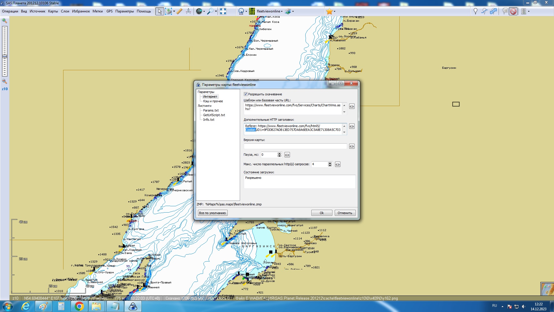Click the zoom in magnifier on left
The width and height of the screenshot is (554, 312).
point(5,21)
